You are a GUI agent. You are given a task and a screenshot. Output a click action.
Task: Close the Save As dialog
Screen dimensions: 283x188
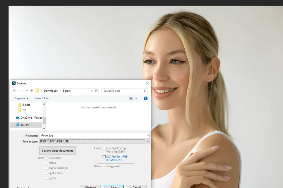click(148, 83)
